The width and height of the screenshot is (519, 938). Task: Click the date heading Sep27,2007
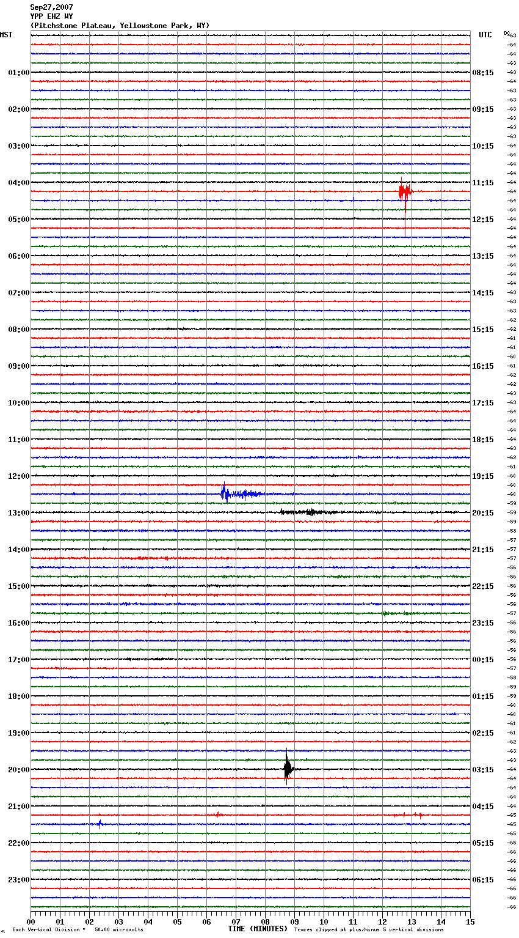pyautogui.click(x=51, y=7)
